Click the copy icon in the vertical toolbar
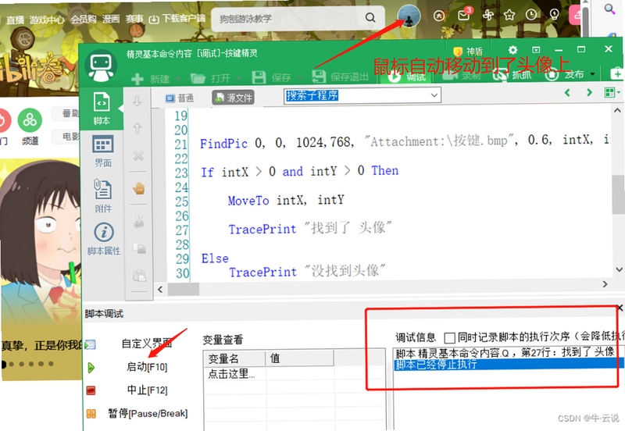 pos(139,248)
